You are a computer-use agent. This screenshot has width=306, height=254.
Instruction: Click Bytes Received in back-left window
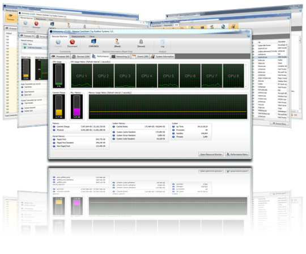coord(29,92)
